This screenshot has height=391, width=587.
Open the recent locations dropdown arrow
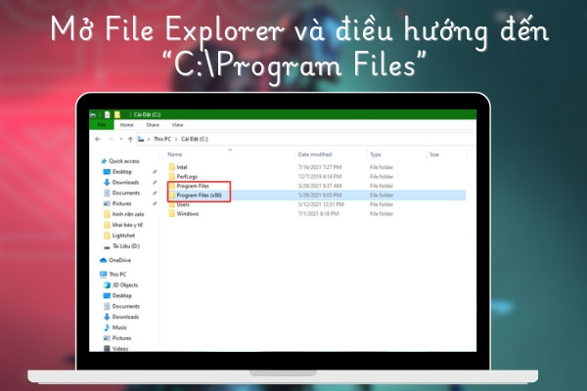click(x=121, y=139)
